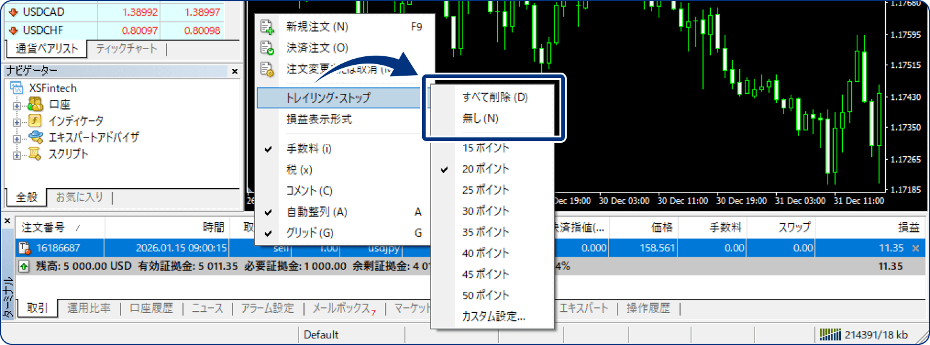Open the 操作履歴 terminal tab
Screen dimensions: 930x345
648,308
